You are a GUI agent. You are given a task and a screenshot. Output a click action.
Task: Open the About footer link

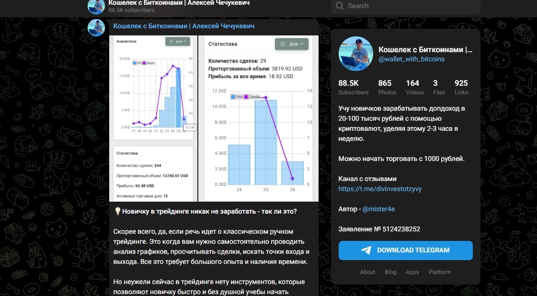[x=367, y=272]
